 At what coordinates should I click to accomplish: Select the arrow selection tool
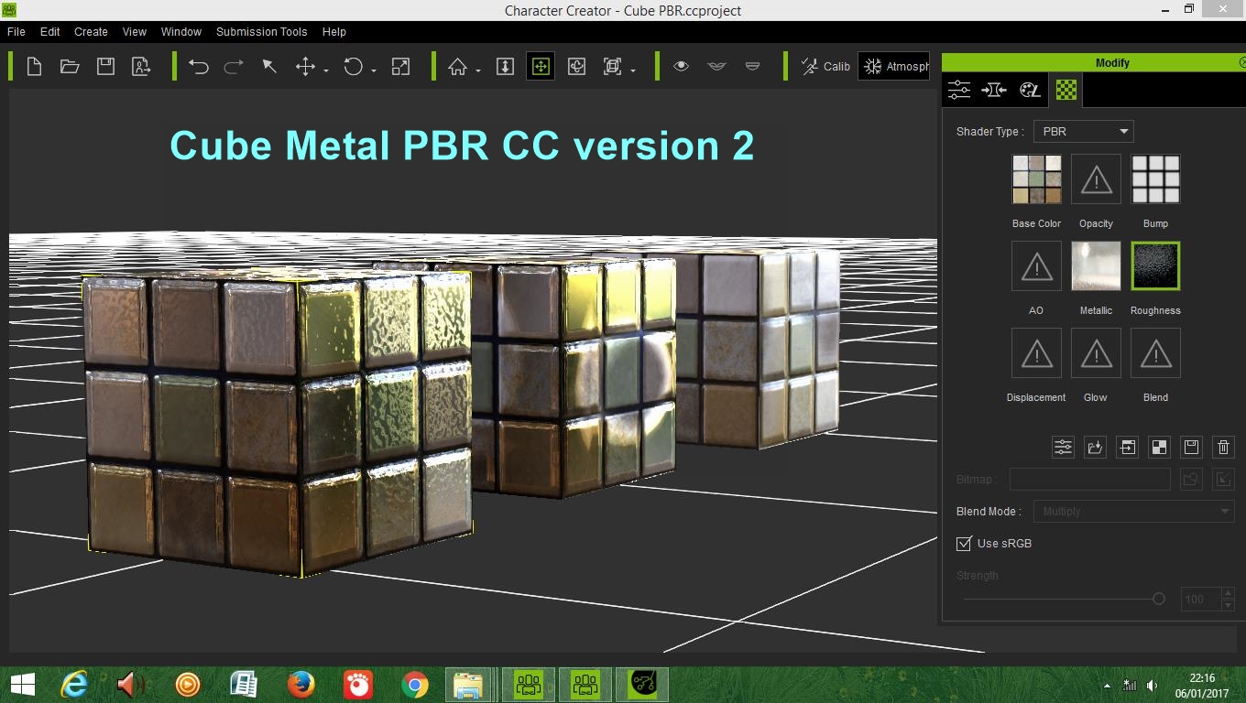point(269,66)
